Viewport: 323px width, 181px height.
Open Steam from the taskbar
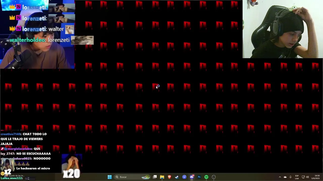tap(177, 177)
